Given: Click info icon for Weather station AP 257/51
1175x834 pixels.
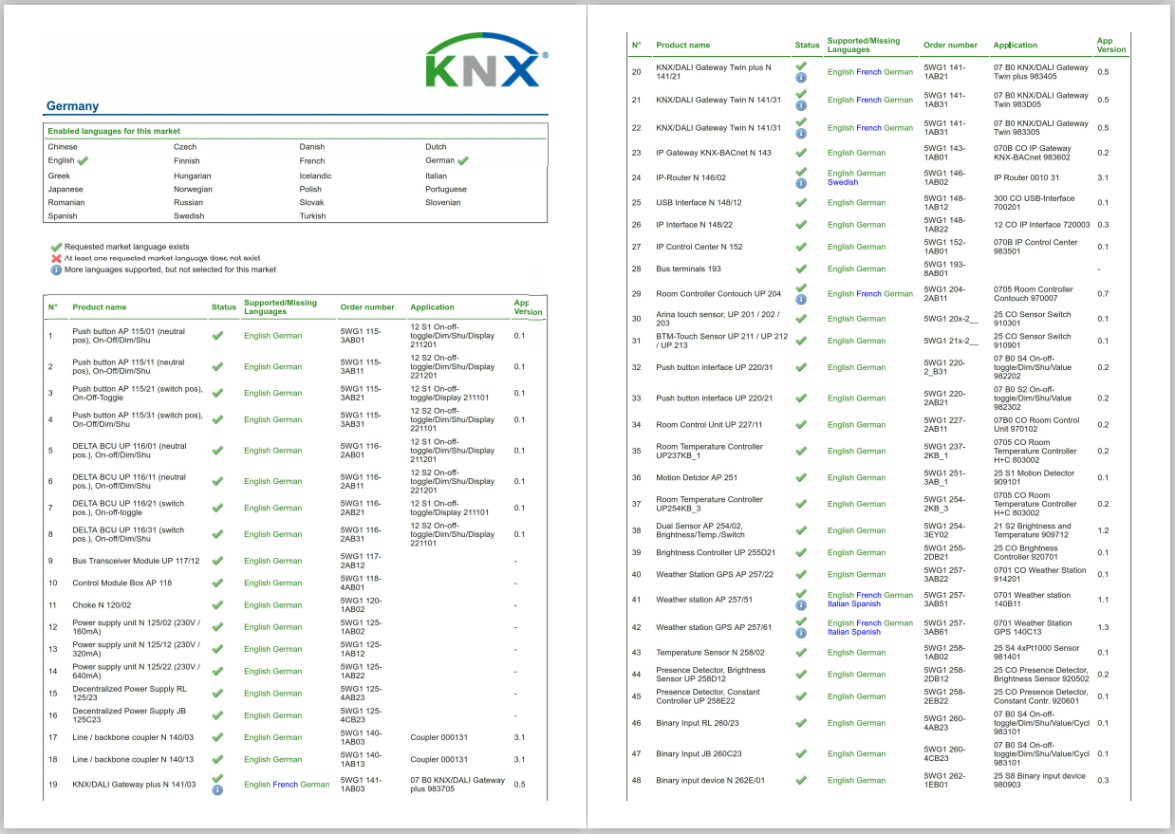Looking at the screenshot, I should pos(801,604).
